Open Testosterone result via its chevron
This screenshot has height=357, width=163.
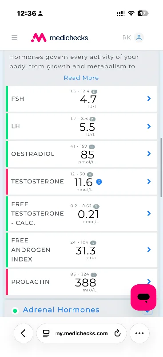(x=149, y=182)
